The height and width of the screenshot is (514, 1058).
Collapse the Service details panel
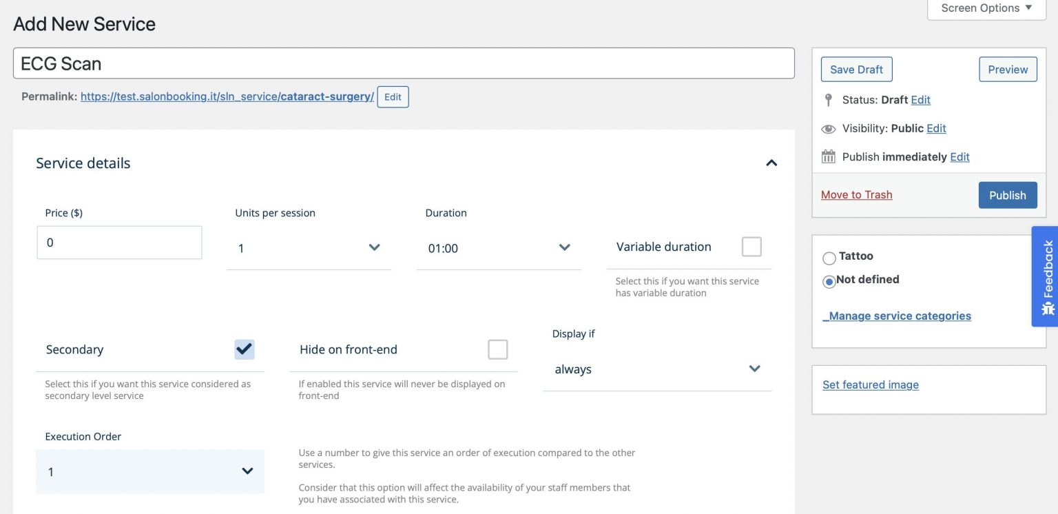click(771, 163)
